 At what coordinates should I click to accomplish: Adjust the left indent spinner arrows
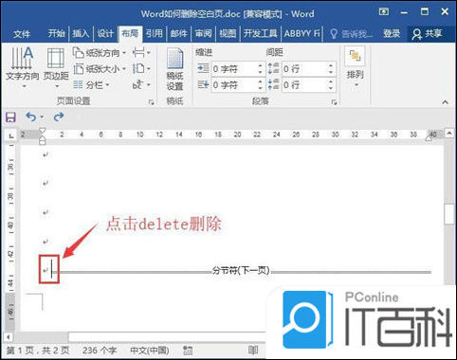pyautogui.click(x=260, y=68)
